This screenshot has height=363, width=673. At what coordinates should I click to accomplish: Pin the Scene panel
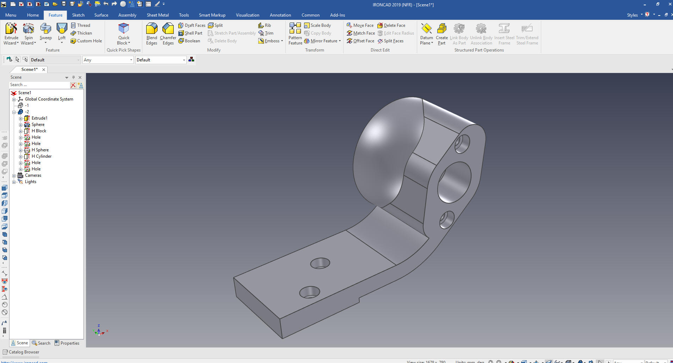tap(73, 77)
